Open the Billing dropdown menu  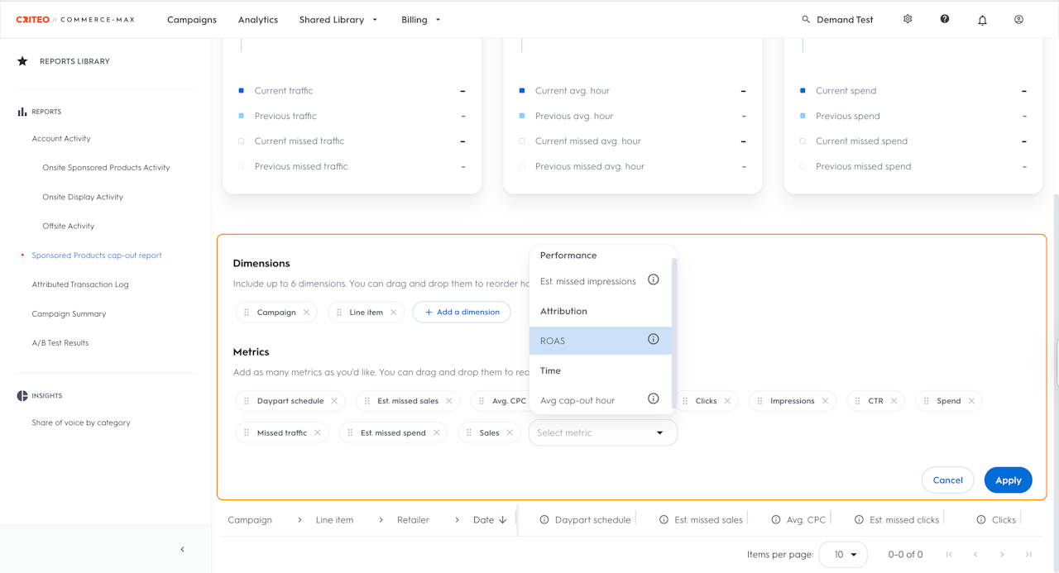click(421, 20)
